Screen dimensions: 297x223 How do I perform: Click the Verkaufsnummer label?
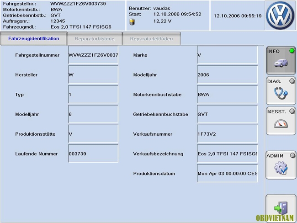point(153,134)
